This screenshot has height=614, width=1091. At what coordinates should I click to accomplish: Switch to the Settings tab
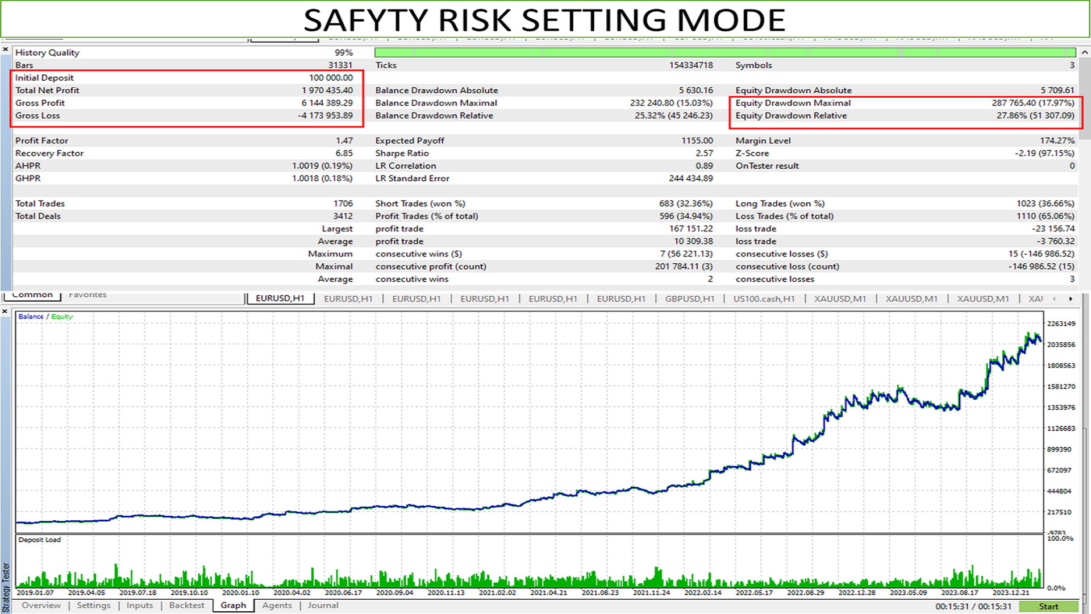click(94, 605)
